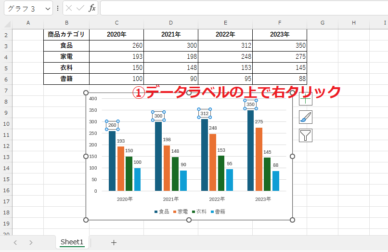The width and height of the screenshot is (388, 252).
Task: Select column A header
Action: pos(28,23)
